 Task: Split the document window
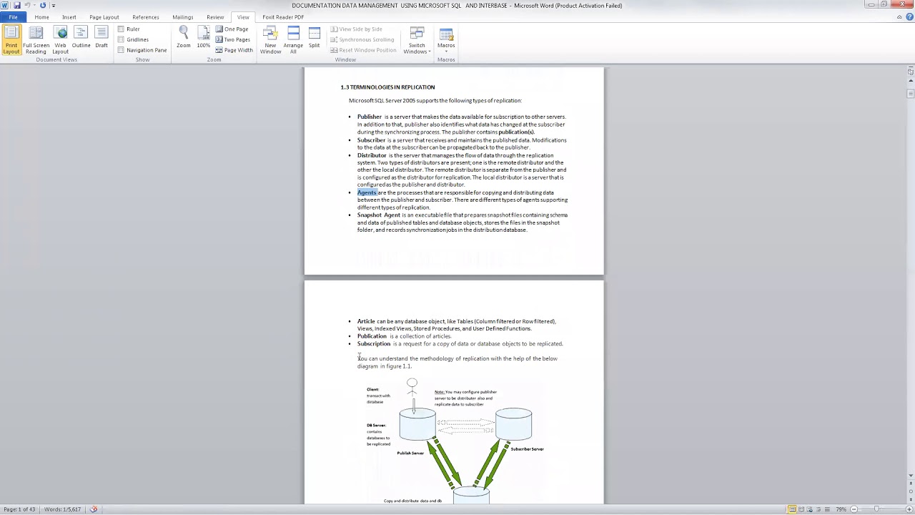[314, 38]
